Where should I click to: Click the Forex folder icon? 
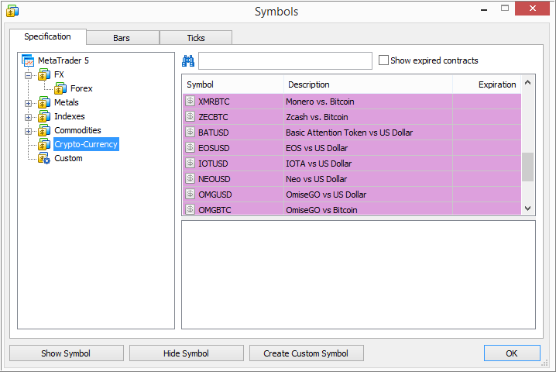coord(60,89)
